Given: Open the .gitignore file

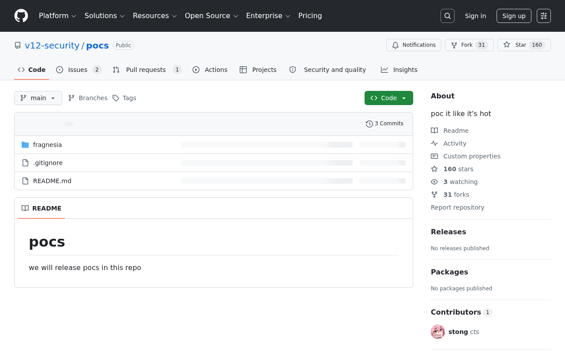Looking at the screenshot, I should [x=48, y=163].
